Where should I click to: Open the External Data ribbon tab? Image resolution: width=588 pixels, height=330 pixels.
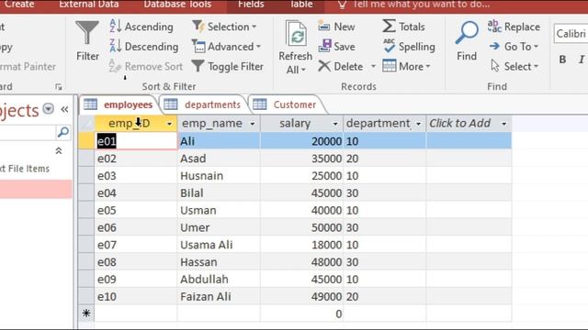point(89,4)
